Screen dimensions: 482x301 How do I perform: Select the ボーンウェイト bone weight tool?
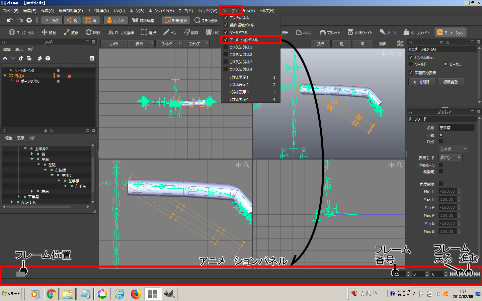pyautogui.click(x=416, y=32)
